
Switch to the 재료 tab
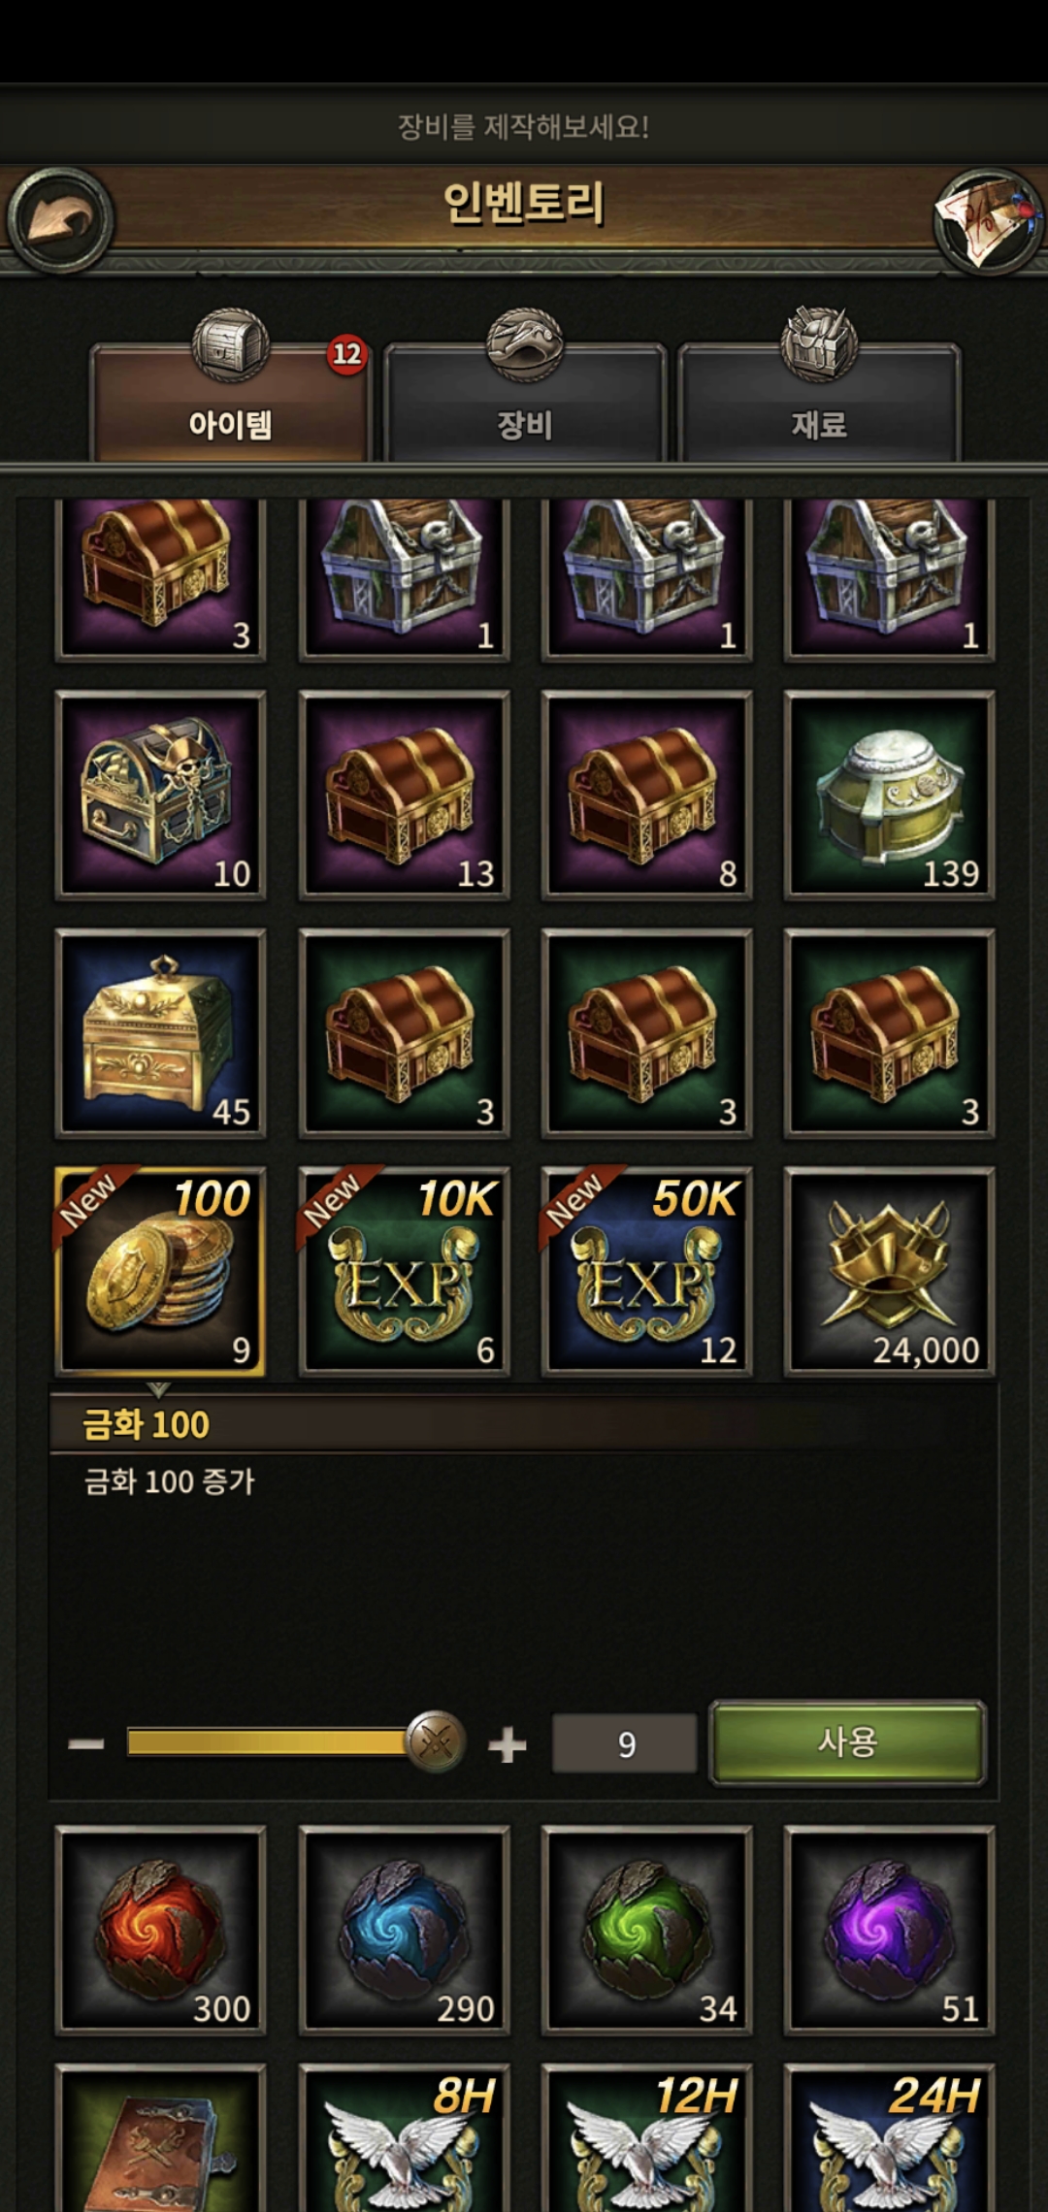(819, 404)
